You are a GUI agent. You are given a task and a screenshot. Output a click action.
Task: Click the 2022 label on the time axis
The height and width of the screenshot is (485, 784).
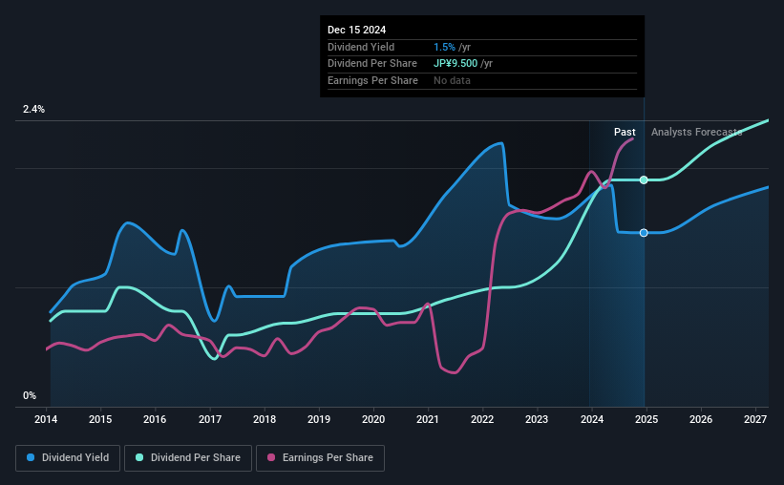482,419
